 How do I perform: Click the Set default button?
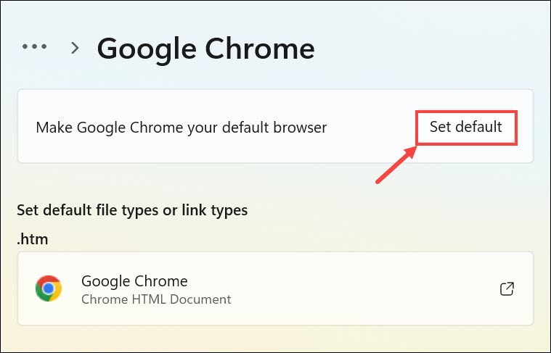tap(465, 127)
